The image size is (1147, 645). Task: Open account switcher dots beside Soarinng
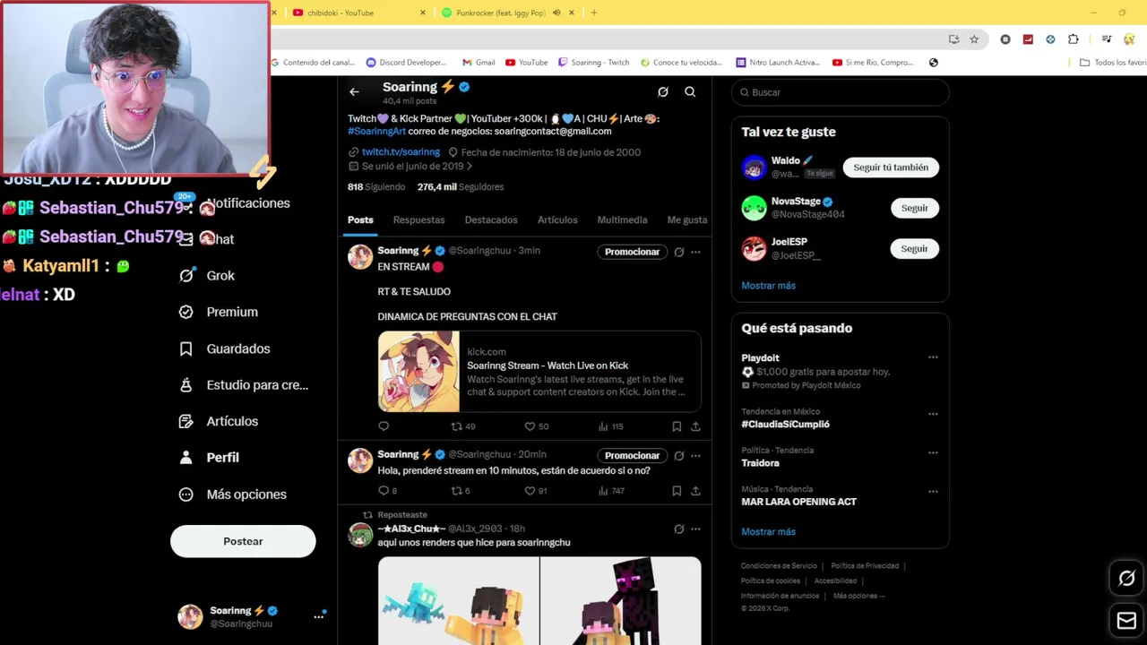(318, 616)
